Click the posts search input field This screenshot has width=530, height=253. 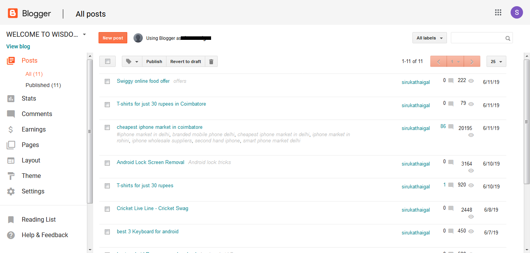477,38
